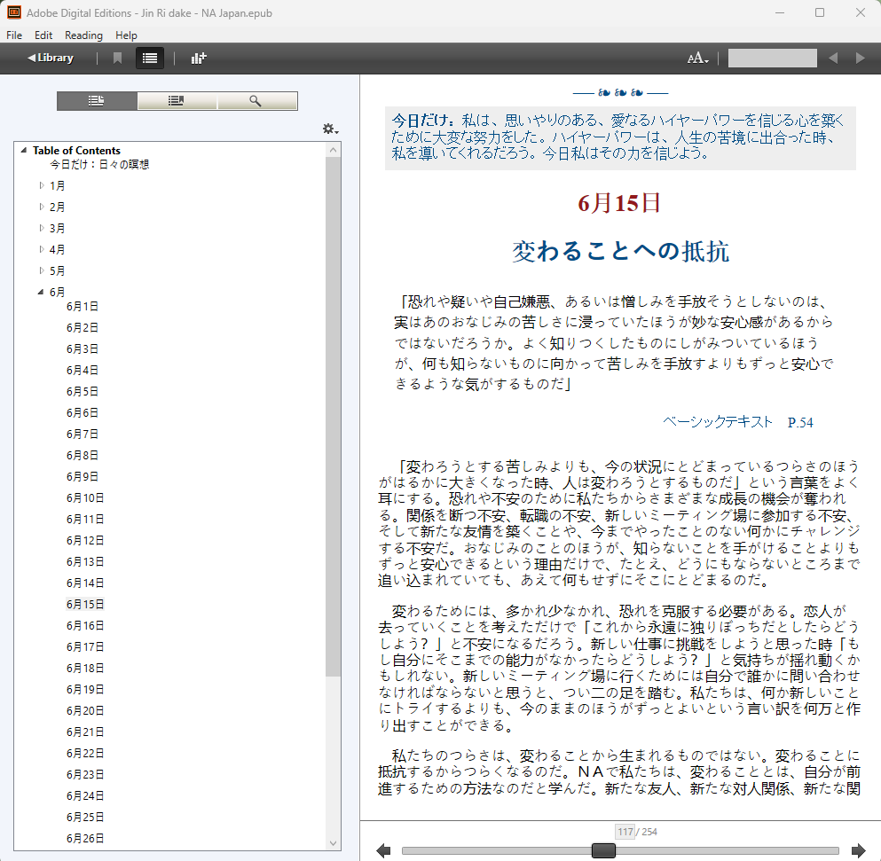Open the File menu

click(x=14, y=35)
